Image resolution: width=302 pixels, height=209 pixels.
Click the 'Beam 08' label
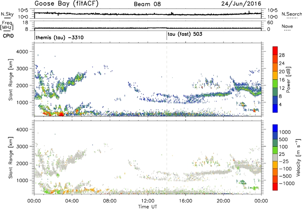point(147,4)
